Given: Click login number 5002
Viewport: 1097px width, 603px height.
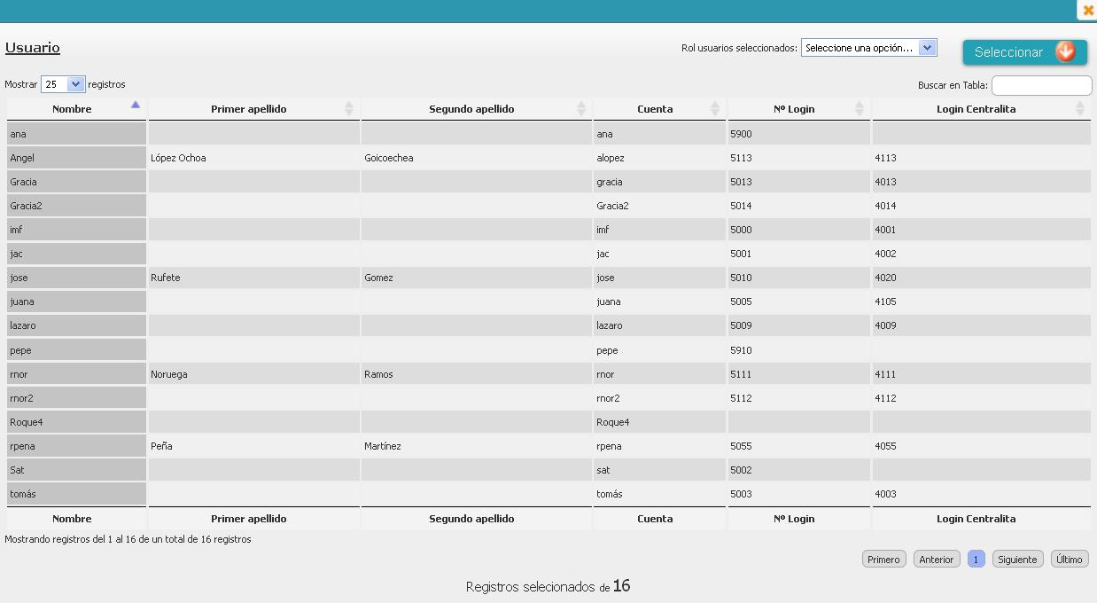Looking at the screenshot, I should click(798, 470).
